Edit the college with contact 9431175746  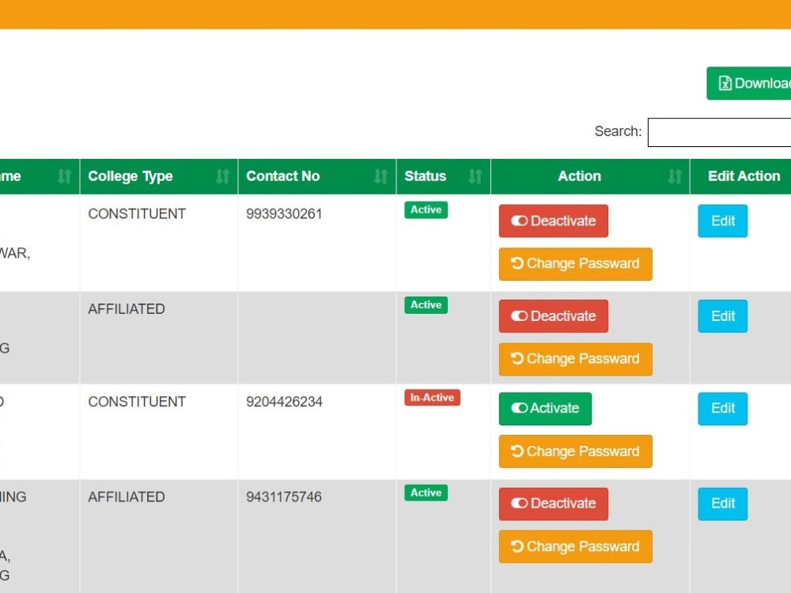point(722,504)
